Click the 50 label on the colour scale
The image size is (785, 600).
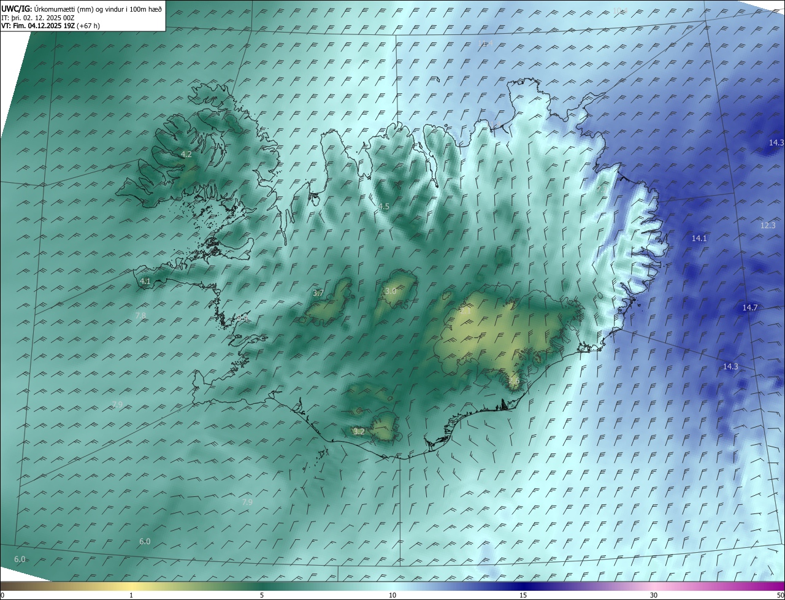click(780, 595)
